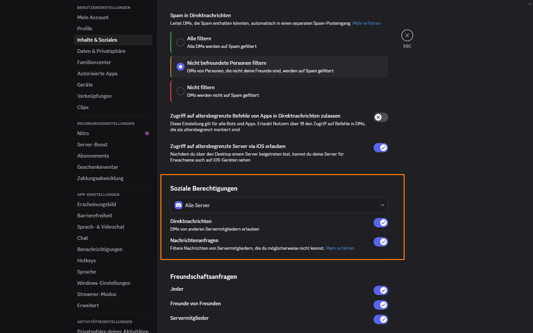Disable Zugriff auf altersbegrenzte Server via iOS

point(381,148)
